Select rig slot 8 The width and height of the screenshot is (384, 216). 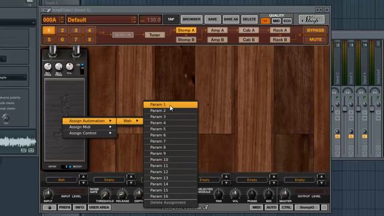(89, 40)
